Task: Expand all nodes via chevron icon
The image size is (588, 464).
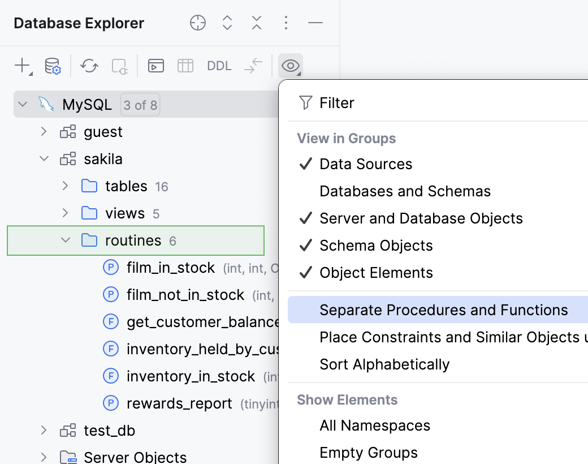Action: [x=227, y=23]
